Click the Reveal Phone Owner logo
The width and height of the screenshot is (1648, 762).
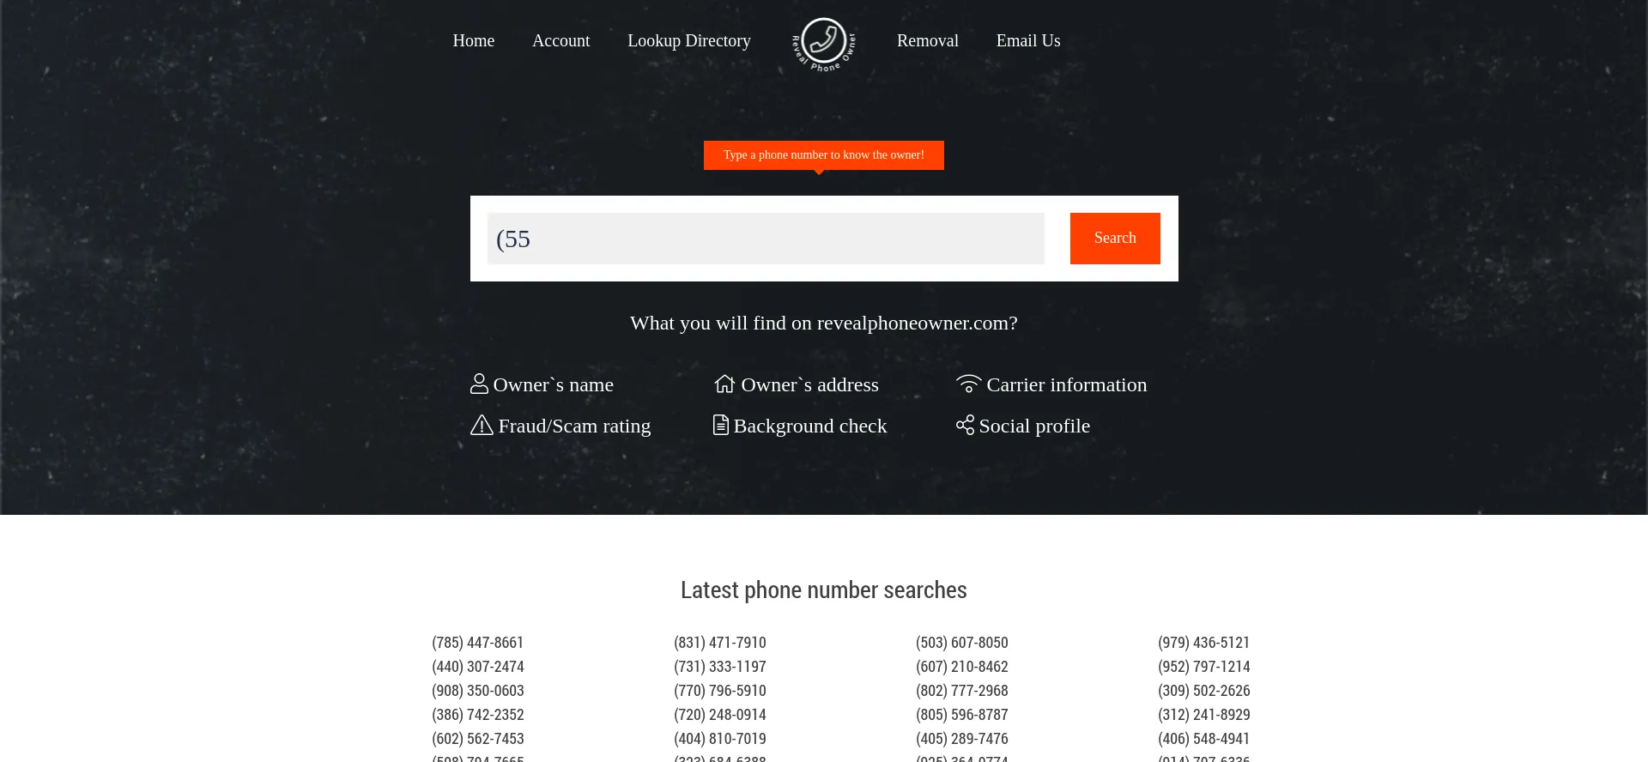point(824,44)
